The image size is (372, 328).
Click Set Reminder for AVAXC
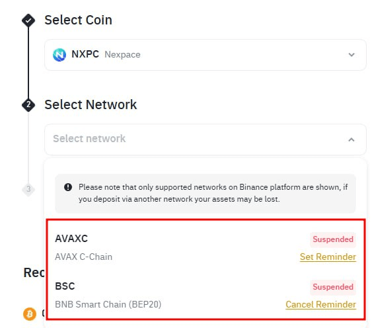(328, 257)
